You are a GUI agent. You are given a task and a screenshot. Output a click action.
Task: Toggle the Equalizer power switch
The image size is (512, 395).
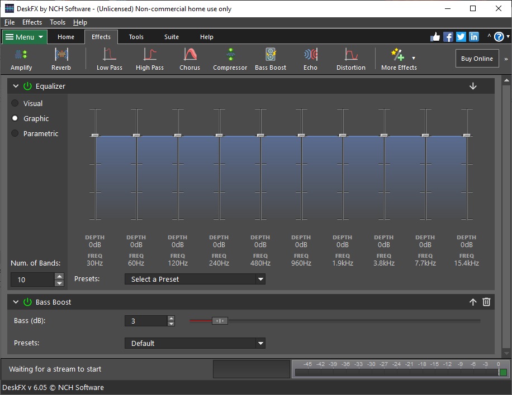click(x=27, y=86)
